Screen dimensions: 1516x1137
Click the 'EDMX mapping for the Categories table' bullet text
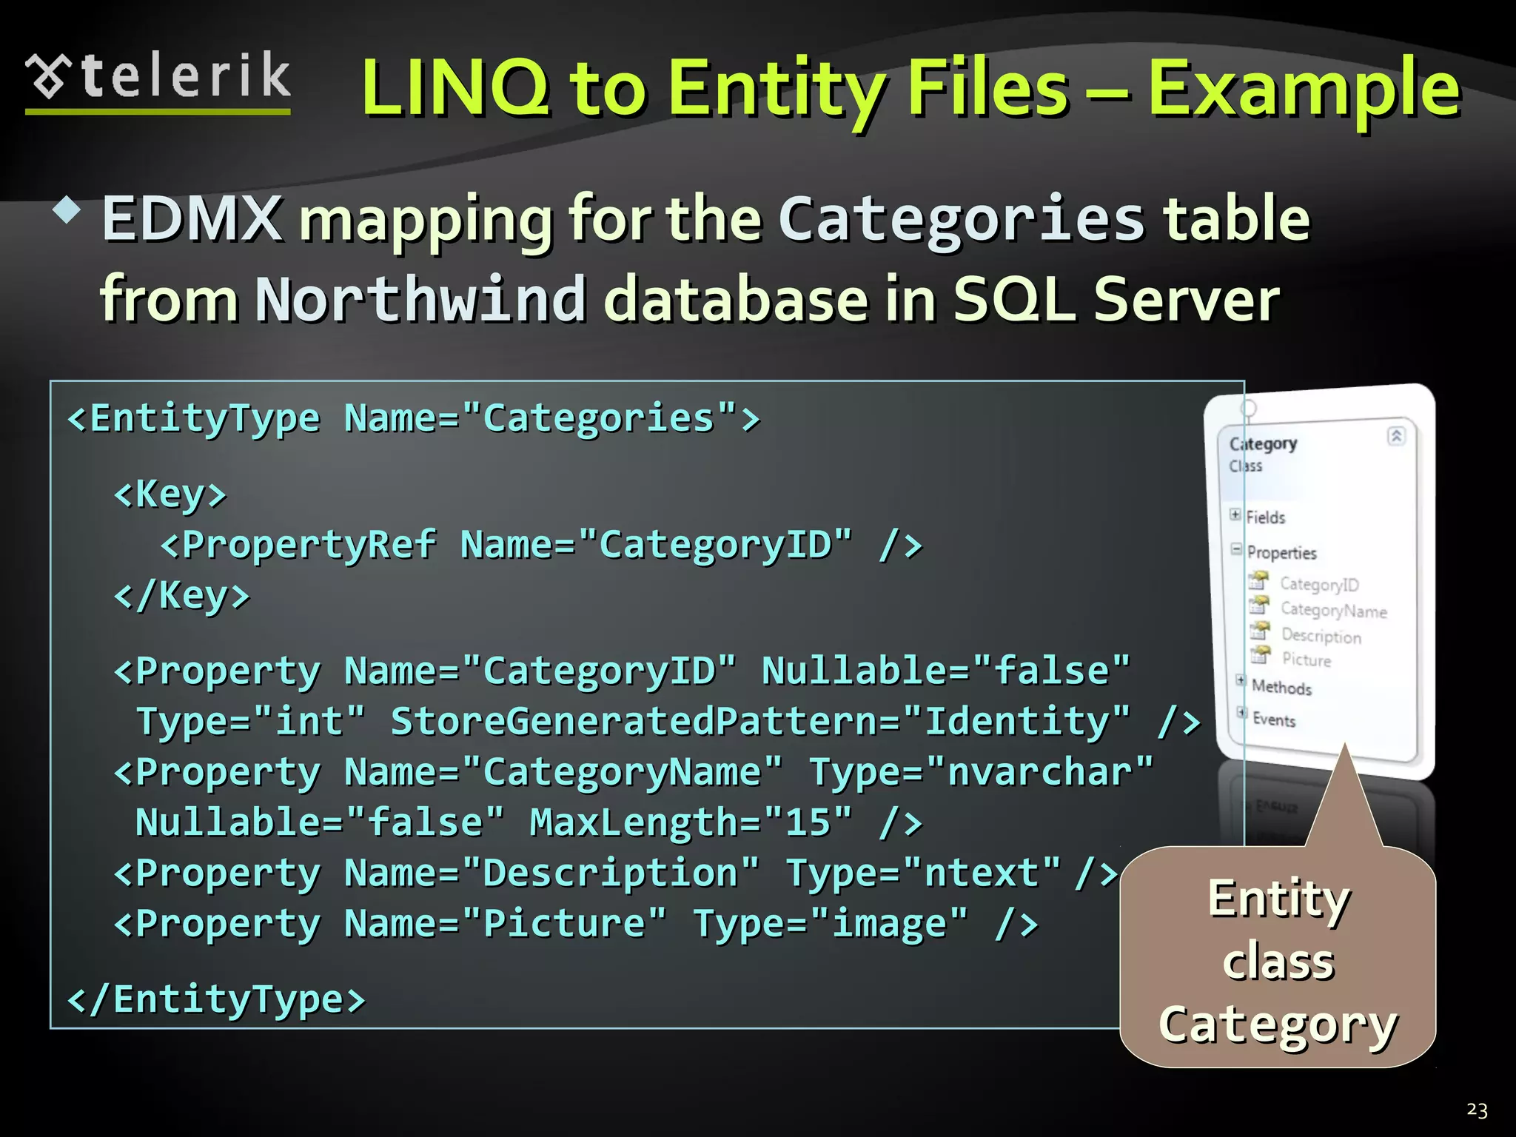(x=705, y=220)
